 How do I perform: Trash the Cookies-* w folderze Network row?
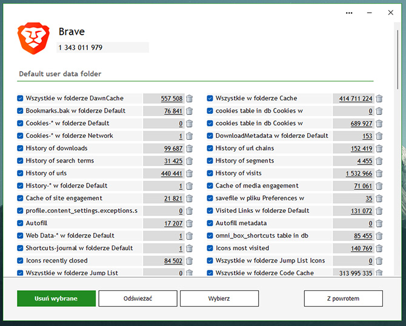point(189,136)
